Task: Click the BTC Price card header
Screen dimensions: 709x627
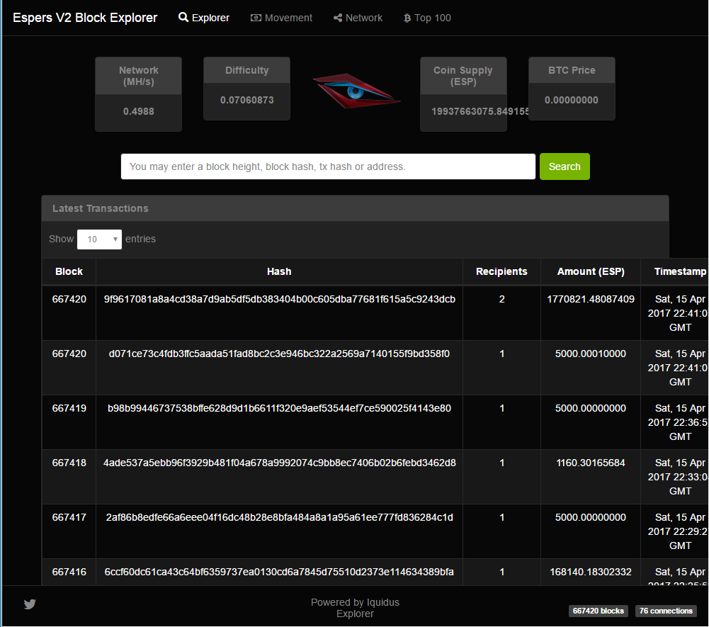Action: tap(572, 70)
